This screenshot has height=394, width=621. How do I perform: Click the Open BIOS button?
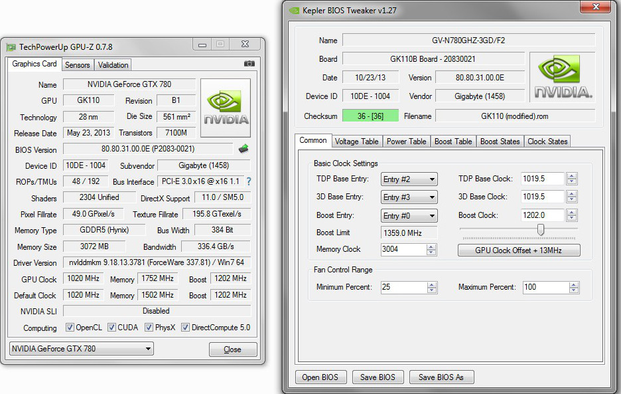tap(320, 377)
